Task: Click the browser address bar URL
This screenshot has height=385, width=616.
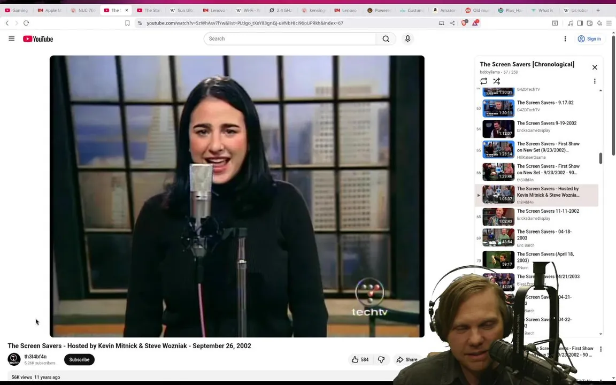Action: click(x=245, y=23)
